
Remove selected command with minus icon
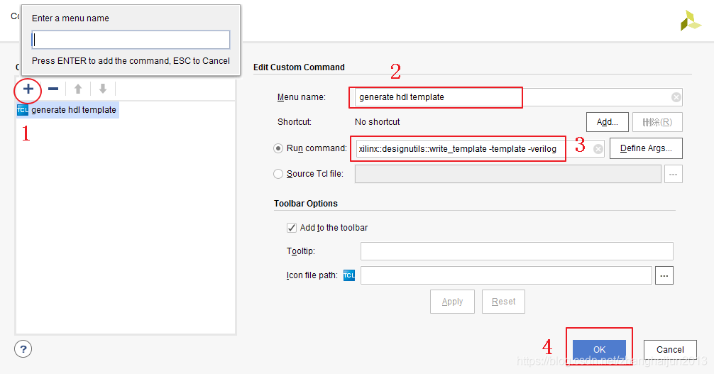(x=53, y=89)
